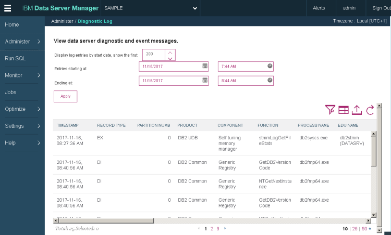Click the export log icon
This screenshot has height=235, width=391.
coord(357,110)
